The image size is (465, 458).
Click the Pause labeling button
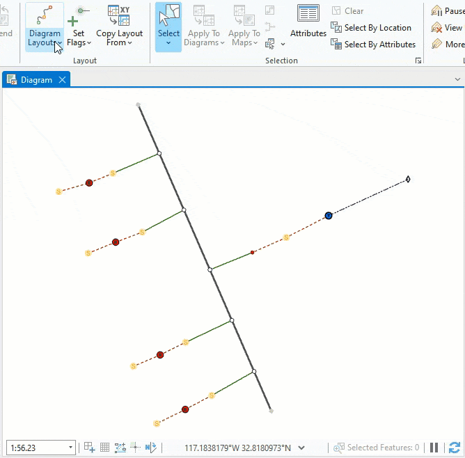click(x=448, y=11)
